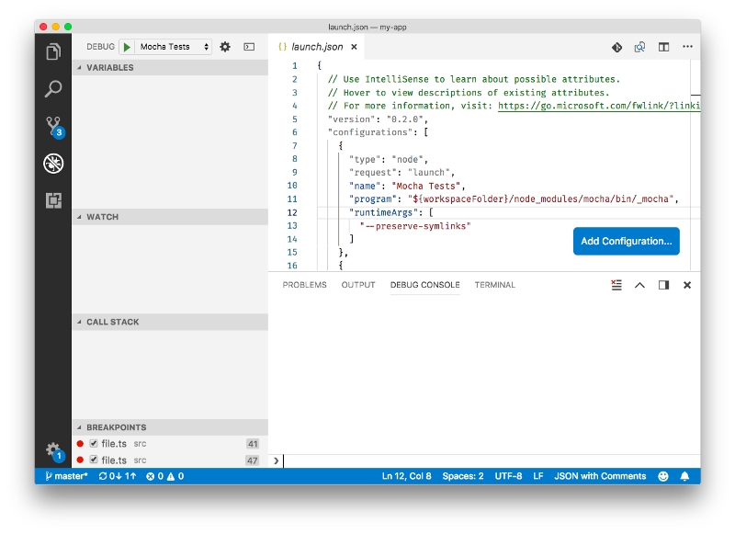Start debugging with green play button
This screenshot has height=534, width=735.
pos(127,47)
